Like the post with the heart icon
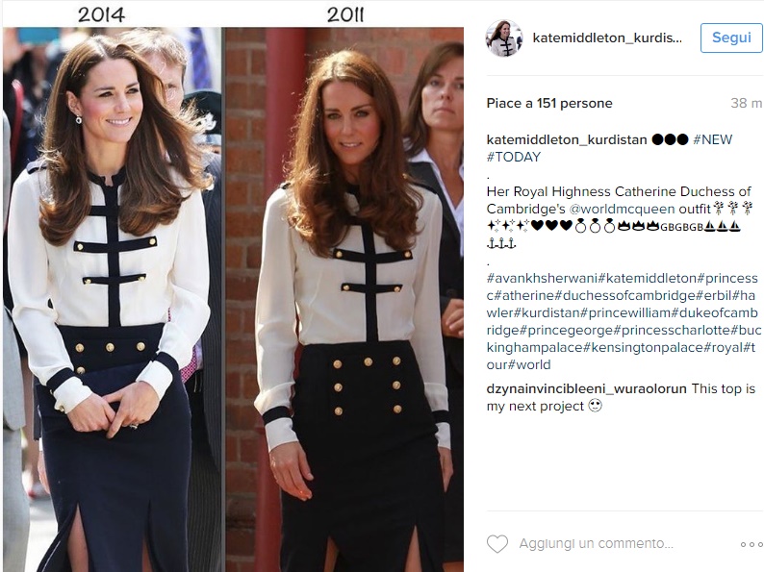 click(497, 544)
